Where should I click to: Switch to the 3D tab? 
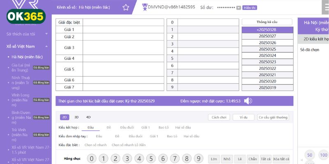point(76,117)
